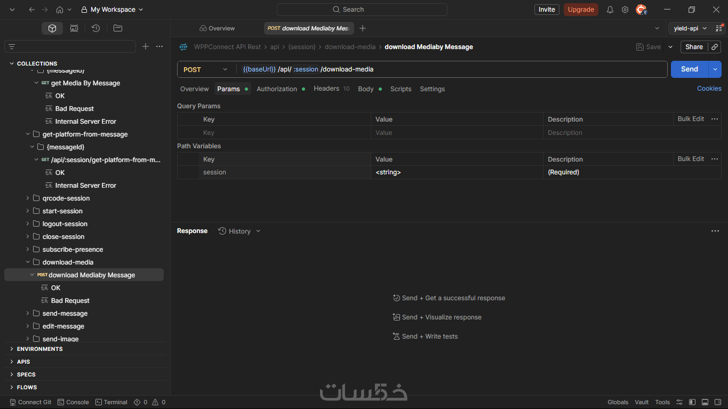Open the yield-api environment selector

[690, 28]
